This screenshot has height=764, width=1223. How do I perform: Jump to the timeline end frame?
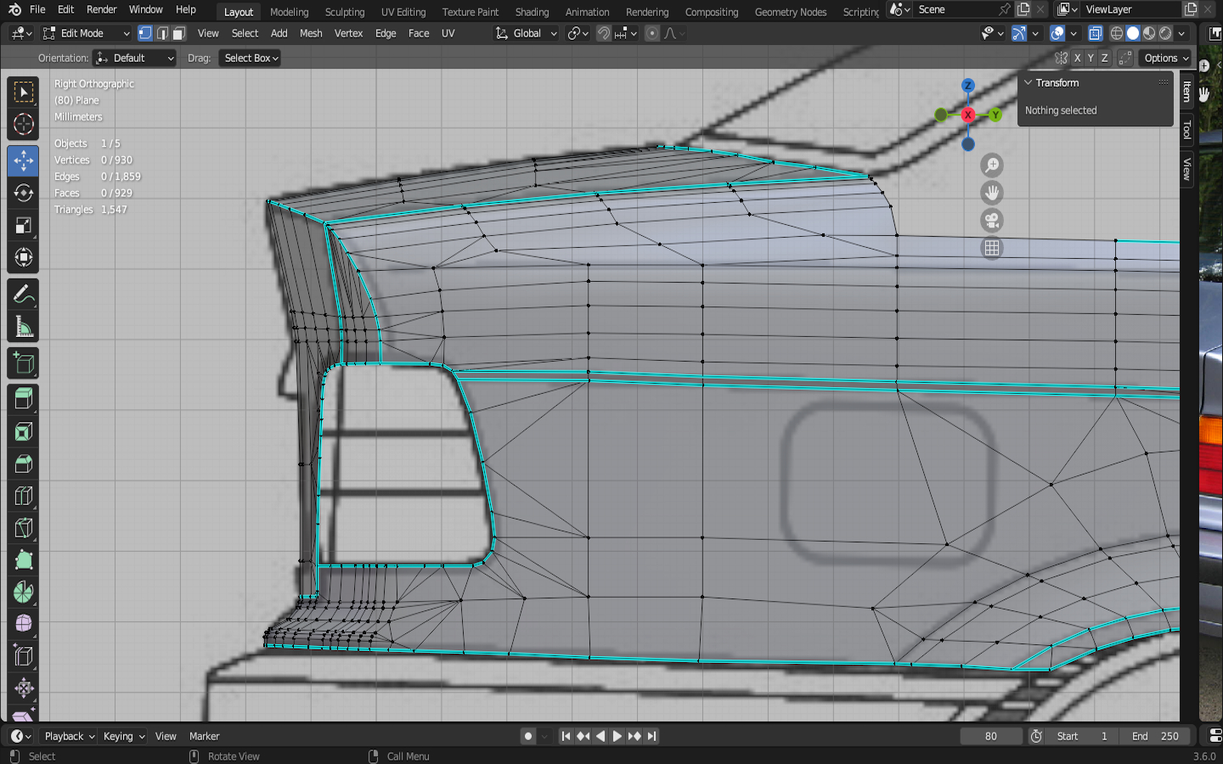click(x=651, y=736)
